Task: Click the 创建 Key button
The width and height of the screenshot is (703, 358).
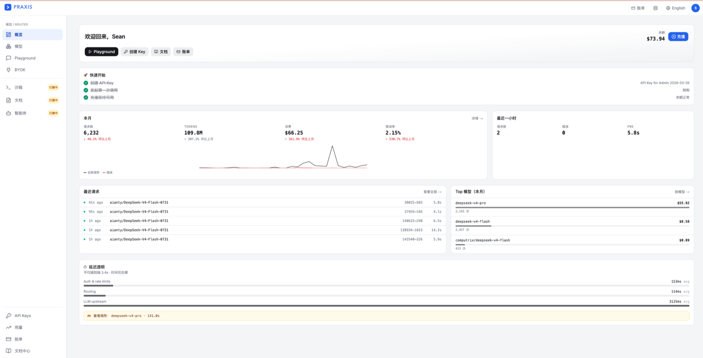Action: 134,52
